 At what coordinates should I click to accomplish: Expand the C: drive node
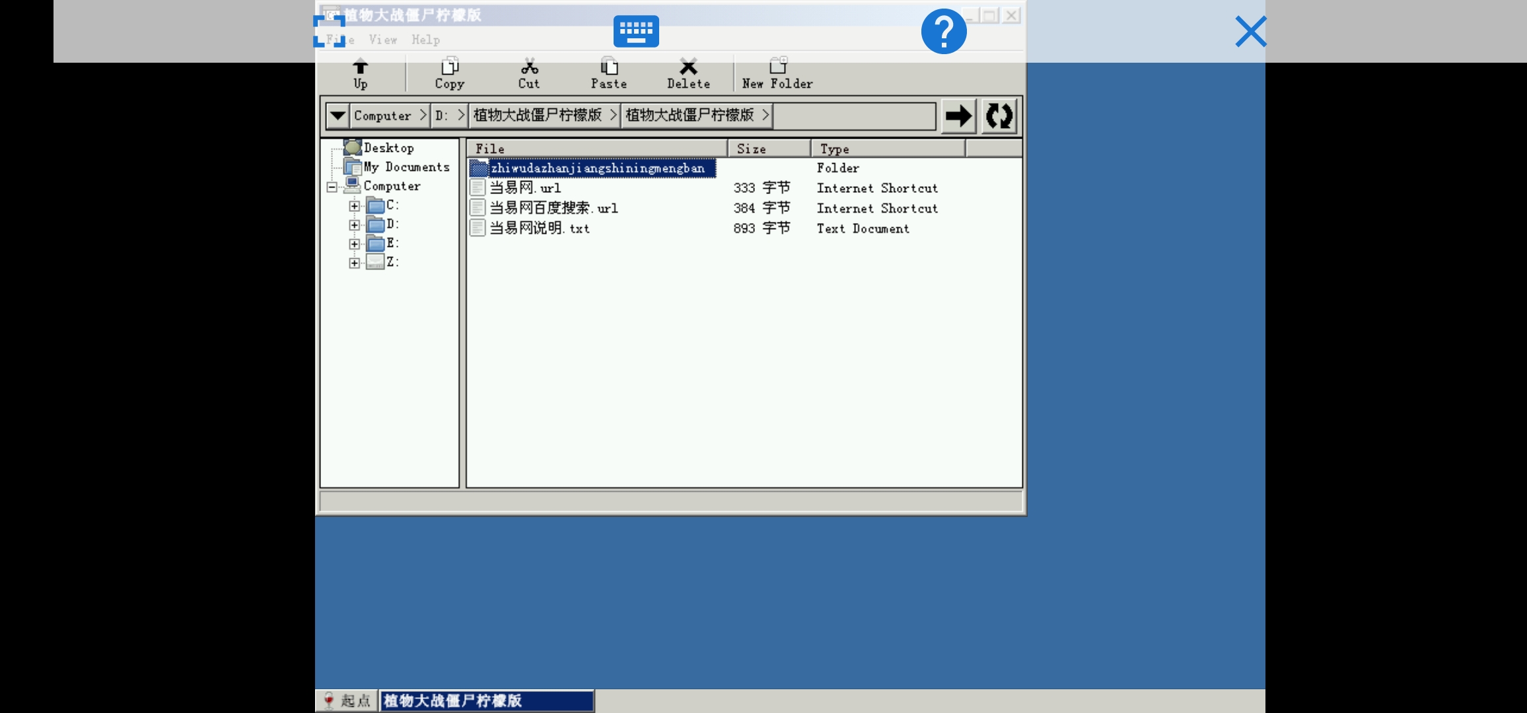[x=355, y=206]
